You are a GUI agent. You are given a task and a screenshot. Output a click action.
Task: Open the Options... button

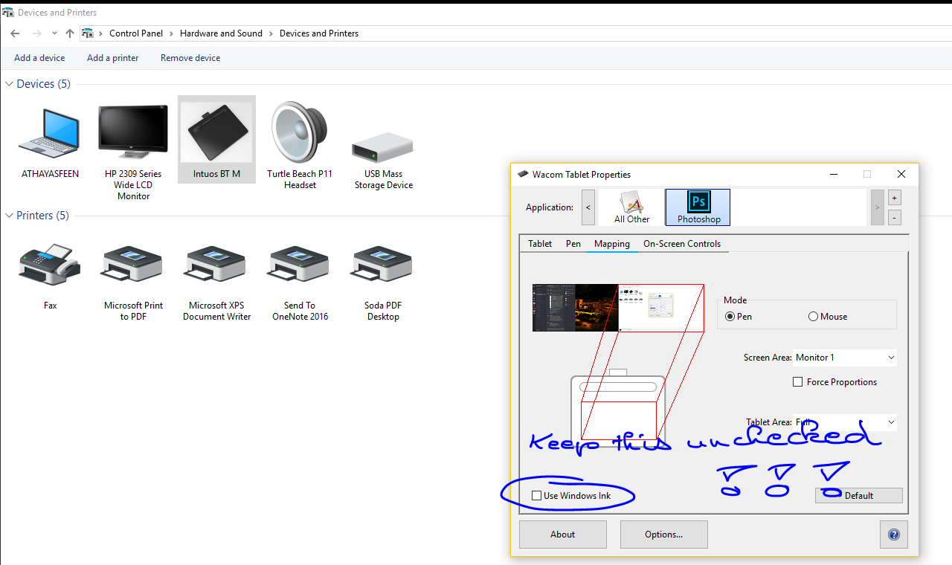tap(664, 535)
